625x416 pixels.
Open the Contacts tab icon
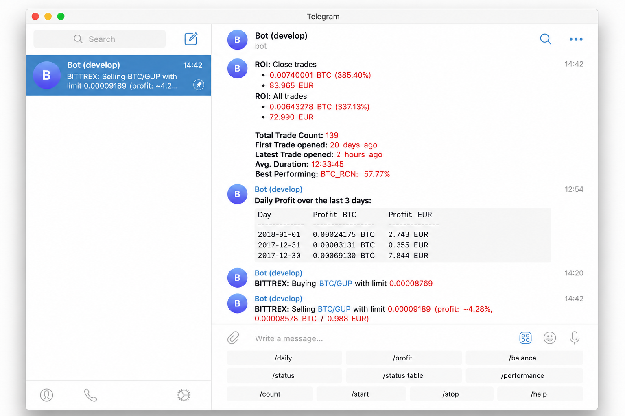(46, 395)
